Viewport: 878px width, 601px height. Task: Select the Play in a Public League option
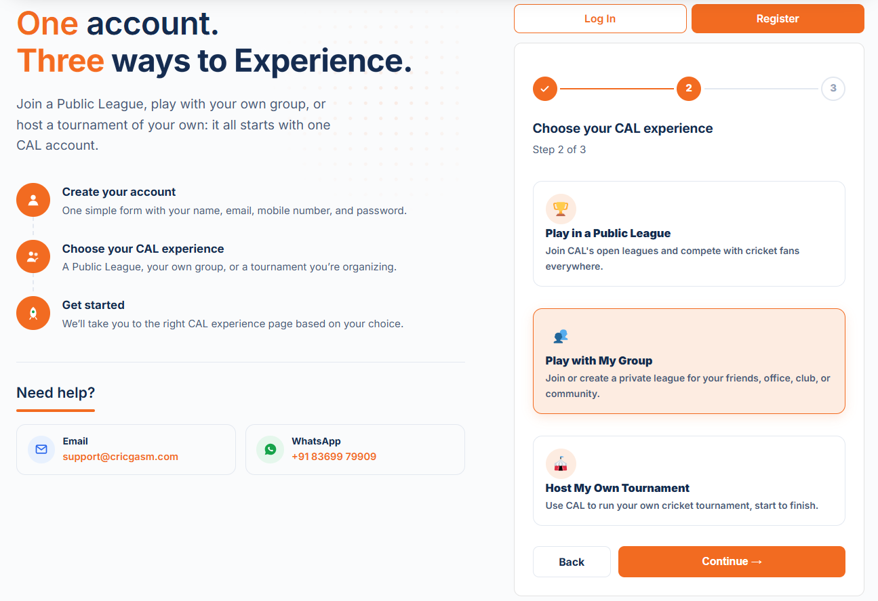click(x=689, y=234)
